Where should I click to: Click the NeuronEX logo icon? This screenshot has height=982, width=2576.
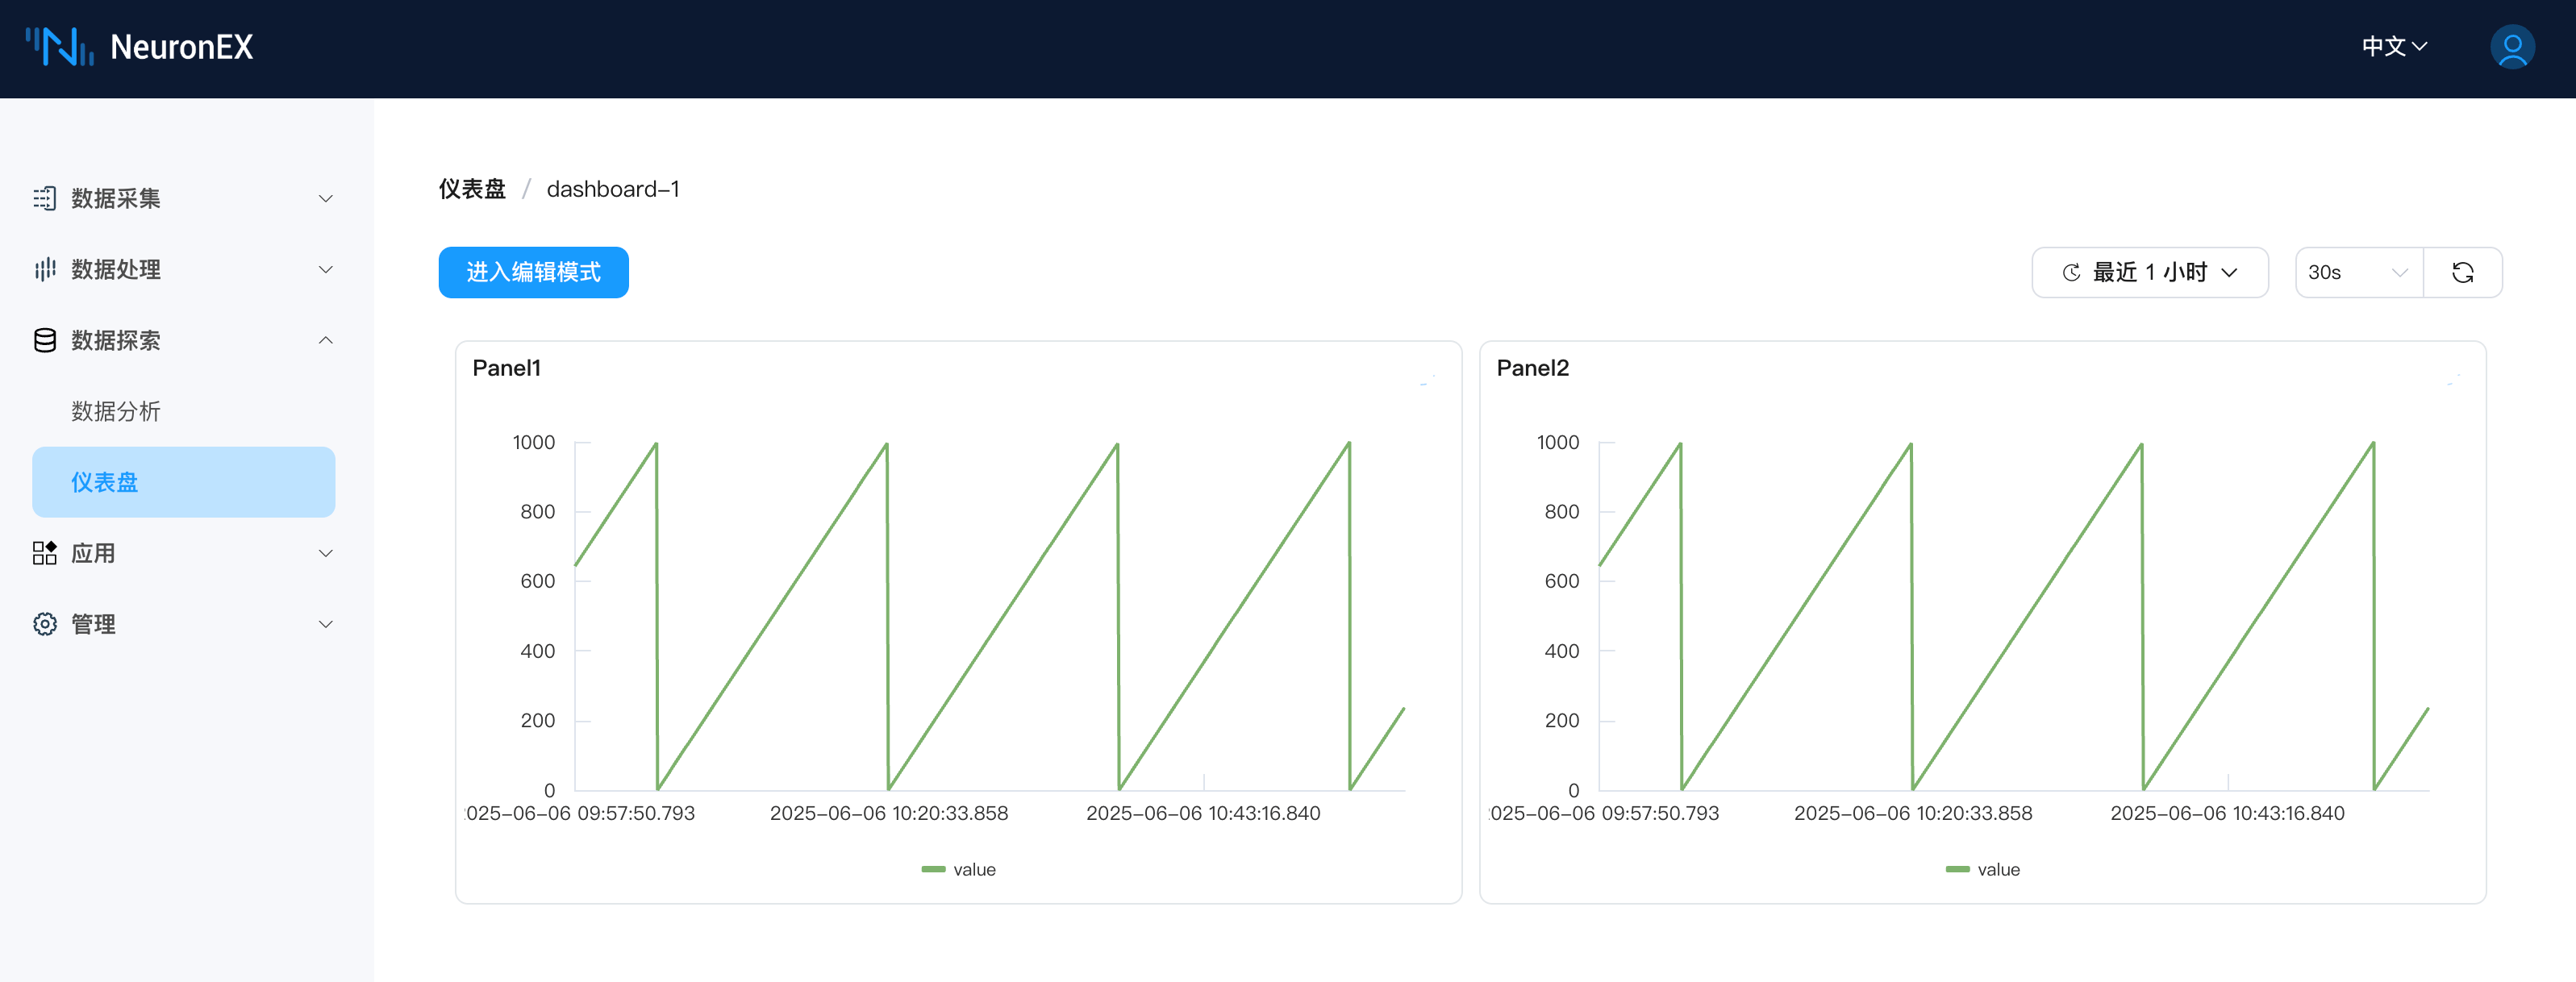coord(59,47)
